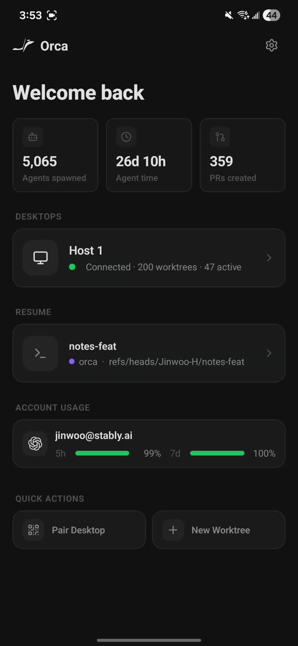Image resolution: width=298 pixels, height=646 pixels.
Task: Resume the notes-feat worktree
Action: pyautogui.click(x=149, y=353)
